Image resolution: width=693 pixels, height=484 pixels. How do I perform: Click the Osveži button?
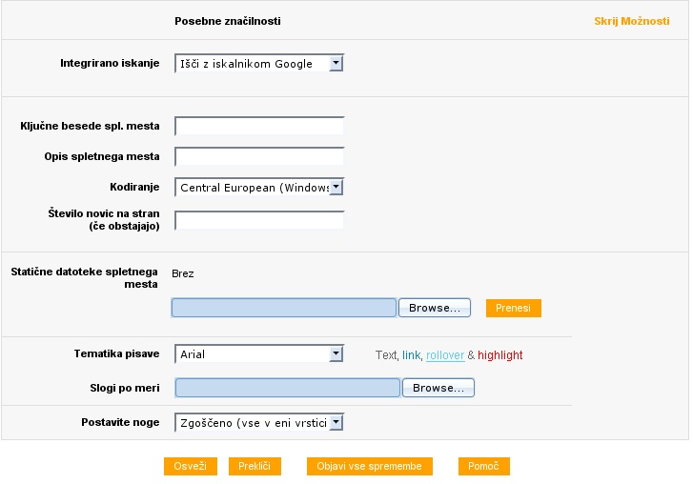pos(191,466)
